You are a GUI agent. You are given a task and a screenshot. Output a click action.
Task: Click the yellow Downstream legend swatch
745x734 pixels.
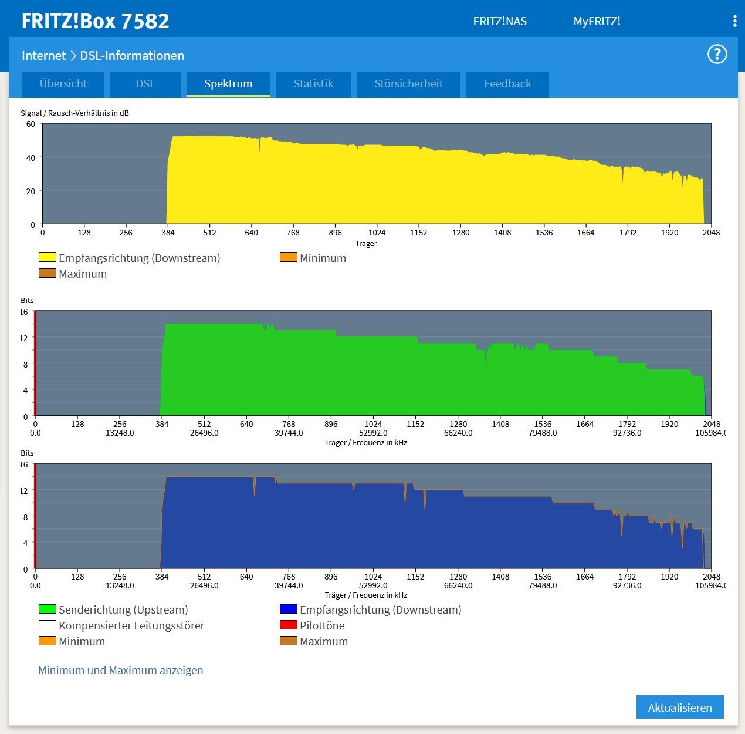pos(47,257)
